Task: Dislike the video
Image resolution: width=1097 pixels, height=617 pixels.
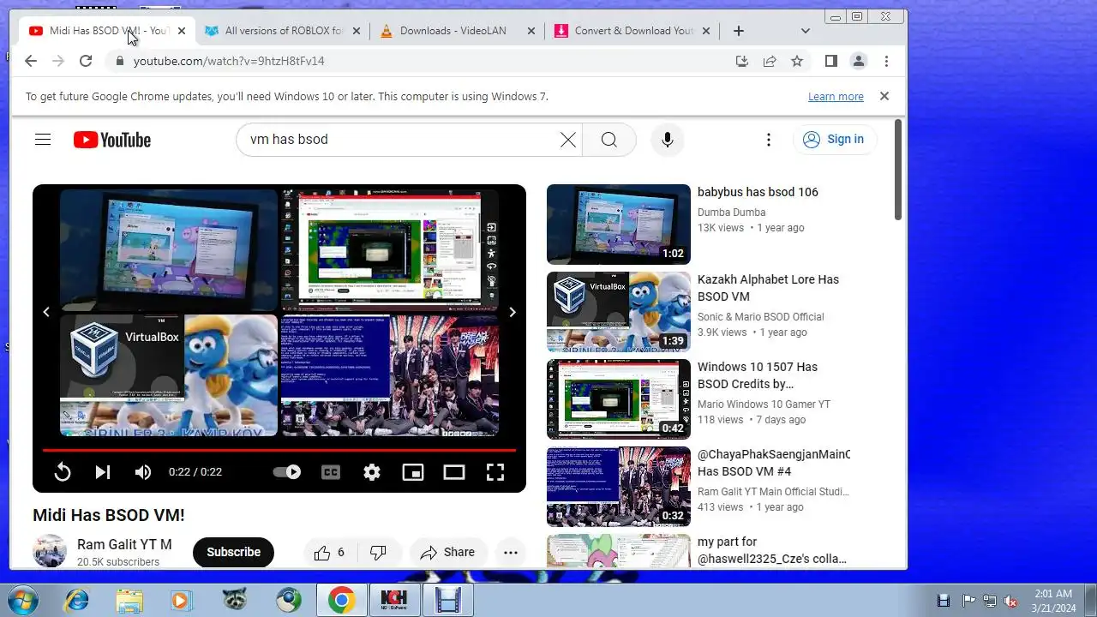Action: point(378,553)
